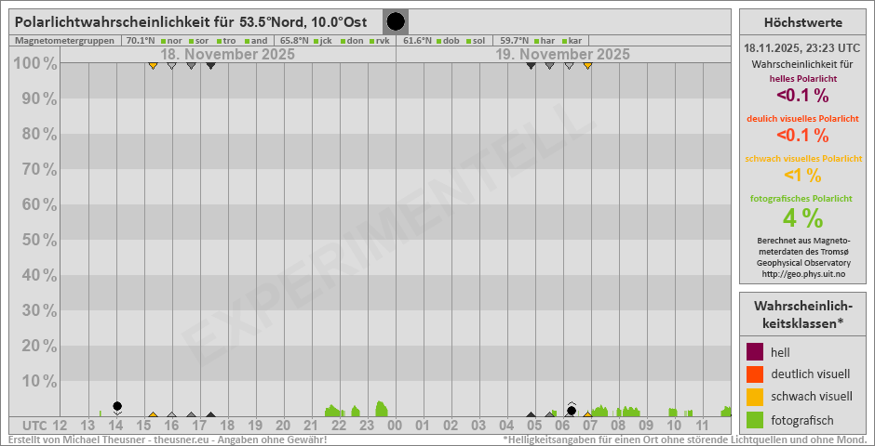Click the orange triangle on baseline near 15 UTC
Image resolution: width=875 pixels, height=446 pixels.
[x=153, y=414]
